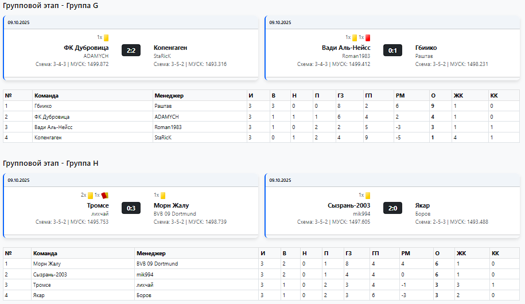Click the Группа G stage heading
The width and height of the screenshot is (525, 304).
click(50, 6)
